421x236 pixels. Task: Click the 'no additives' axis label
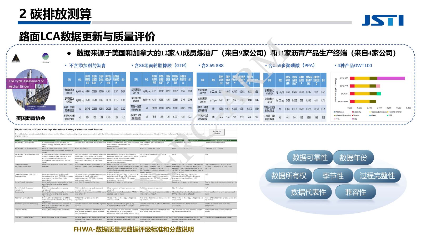[x=343, y=101]
